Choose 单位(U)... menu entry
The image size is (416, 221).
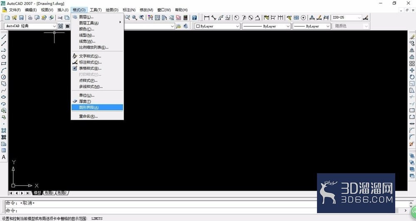[x=97, y=95]
